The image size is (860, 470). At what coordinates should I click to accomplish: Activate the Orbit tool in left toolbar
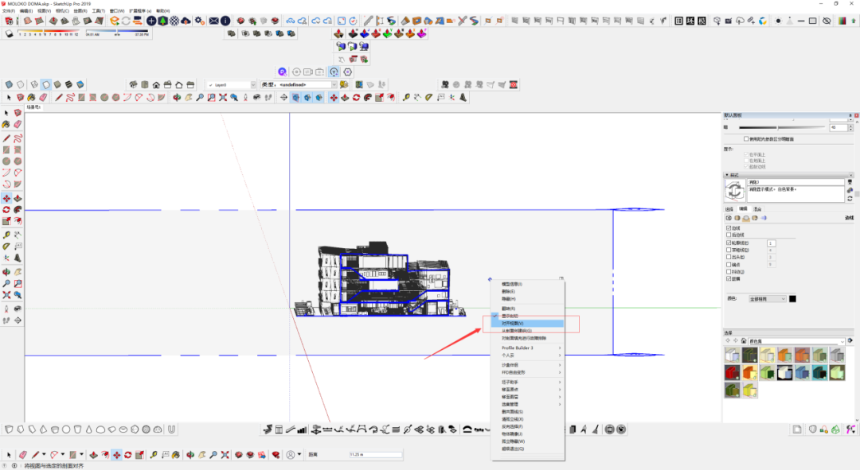click(6, 272)
